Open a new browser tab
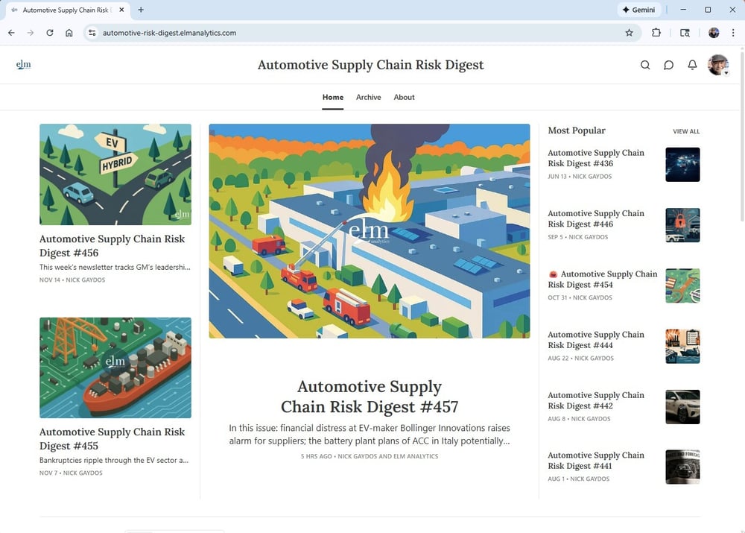 click(141, 10)
